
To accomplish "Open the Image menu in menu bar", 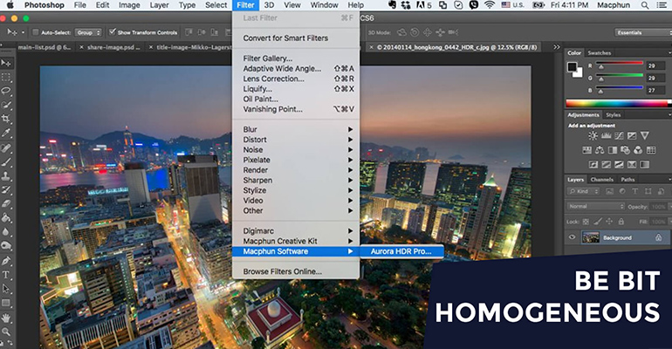I will tap(129, 5).
